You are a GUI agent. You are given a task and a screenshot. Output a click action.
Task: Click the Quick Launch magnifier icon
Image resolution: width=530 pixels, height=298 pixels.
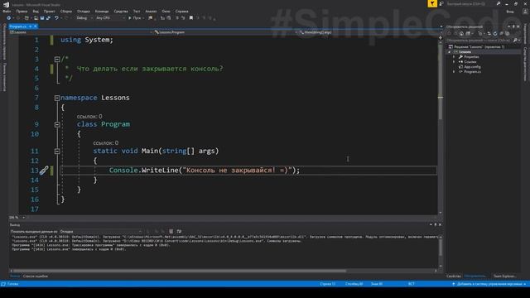click(499, 3)
